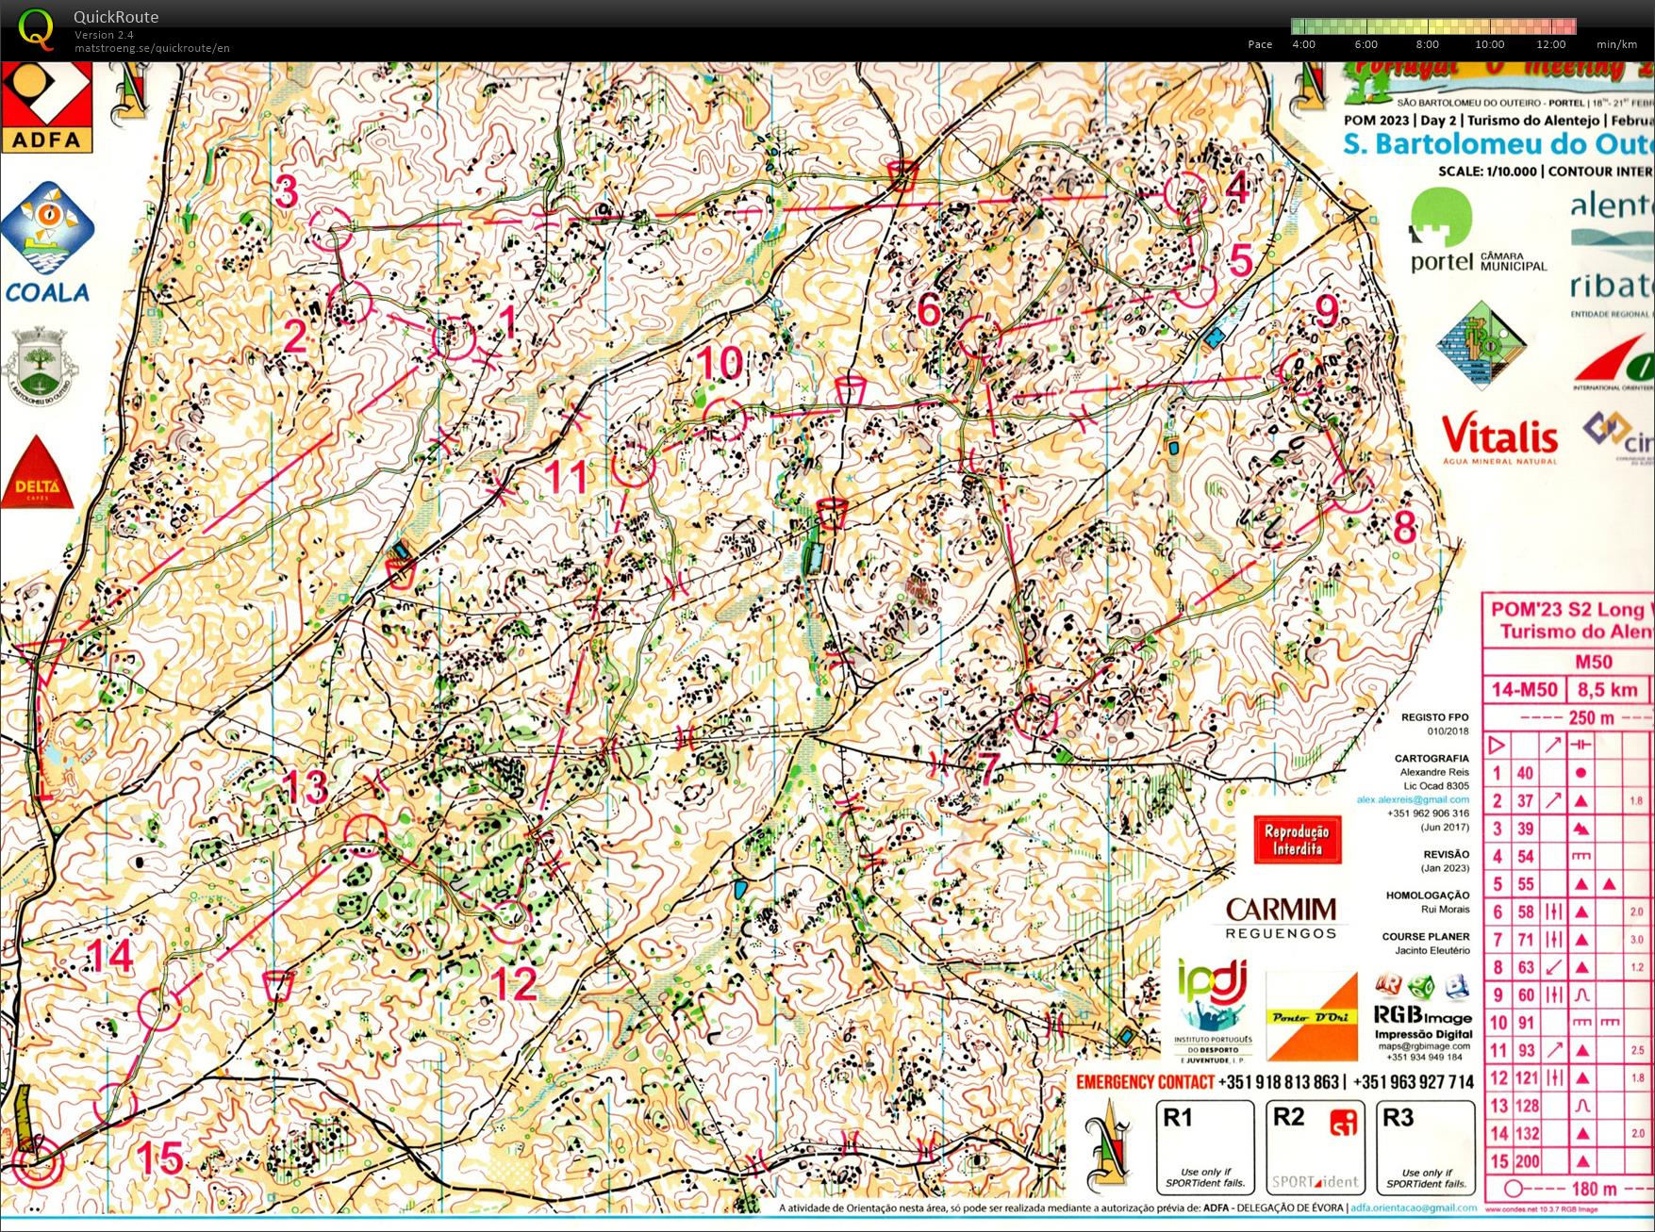The width and height of the screenshot is (1655, 1232).
Task: Click code 54 in the control descriptions
Action: pos(1525,857)
